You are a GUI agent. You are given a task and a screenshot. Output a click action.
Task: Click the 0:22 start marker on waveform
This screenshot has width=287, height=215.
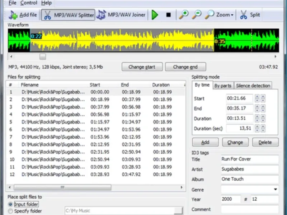(36, 37)
